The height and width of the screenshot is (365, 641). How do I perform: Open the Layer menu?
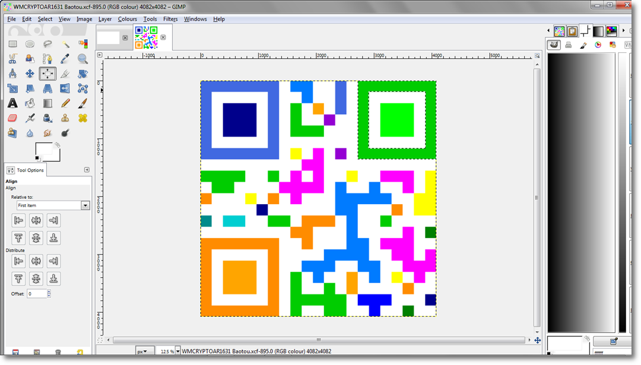tap(105, 19)
